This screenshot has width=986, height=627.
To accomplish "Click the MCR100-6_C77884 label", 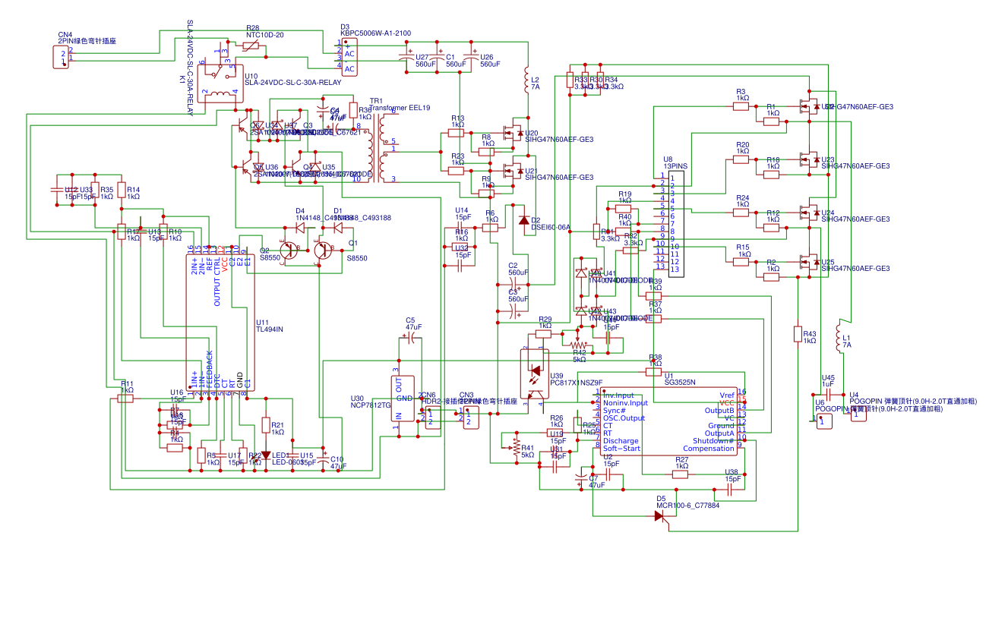I will (687, 505).
